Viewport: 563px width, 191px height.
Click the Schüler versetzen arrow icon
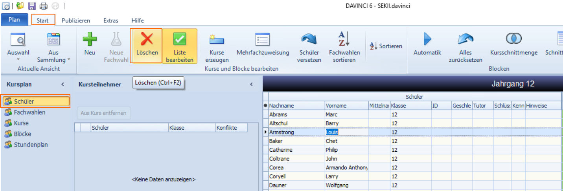point(309,39)
